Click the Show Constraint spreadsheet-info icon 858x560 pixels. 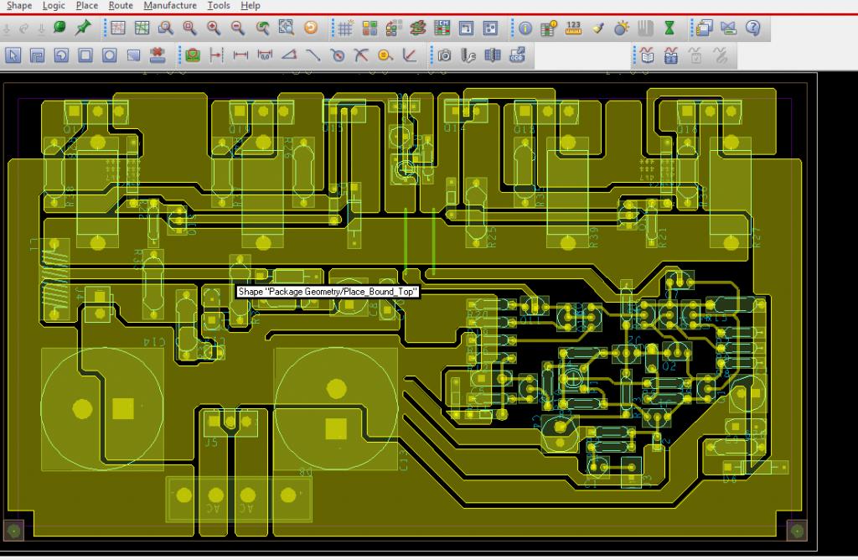[x=549, y=28]
